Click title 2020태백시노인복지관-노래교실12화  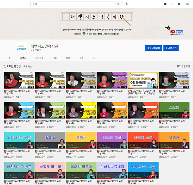point(172,122)
